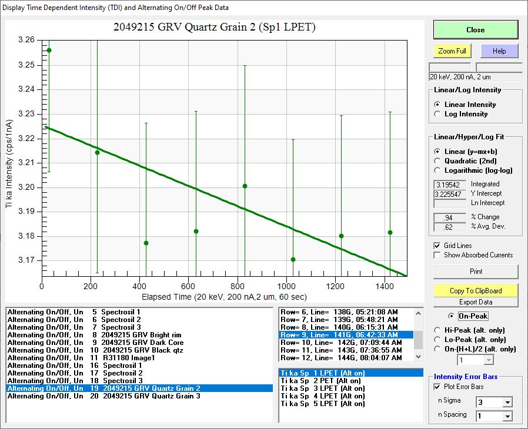Click the yellow Zoom Full button
Viewport: 528px width, 429px height.
(452, 51)
